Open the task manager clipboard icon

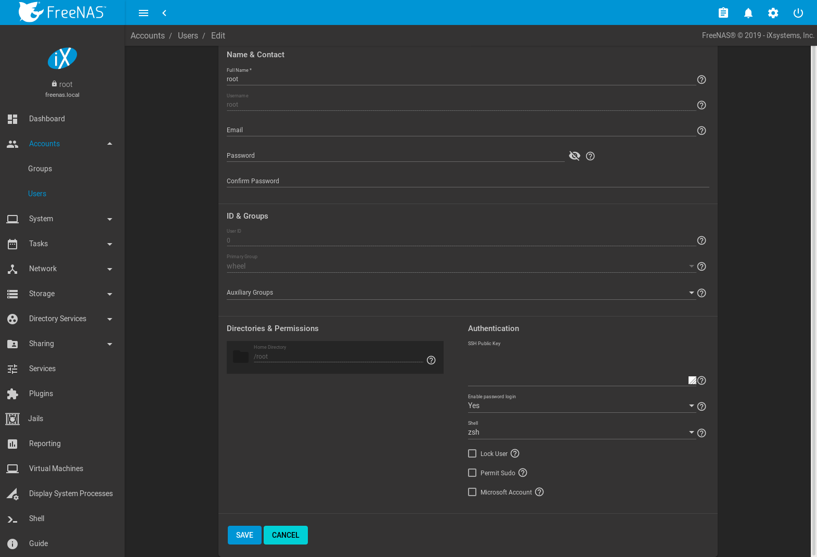click(x=723, y=13)
